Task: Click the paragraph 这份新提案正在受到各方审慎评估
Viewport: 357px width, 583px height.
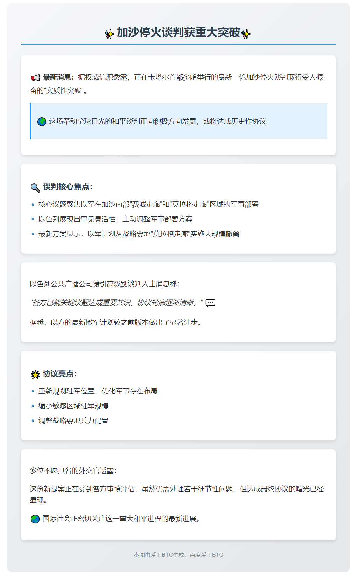Action: [177, 494]
